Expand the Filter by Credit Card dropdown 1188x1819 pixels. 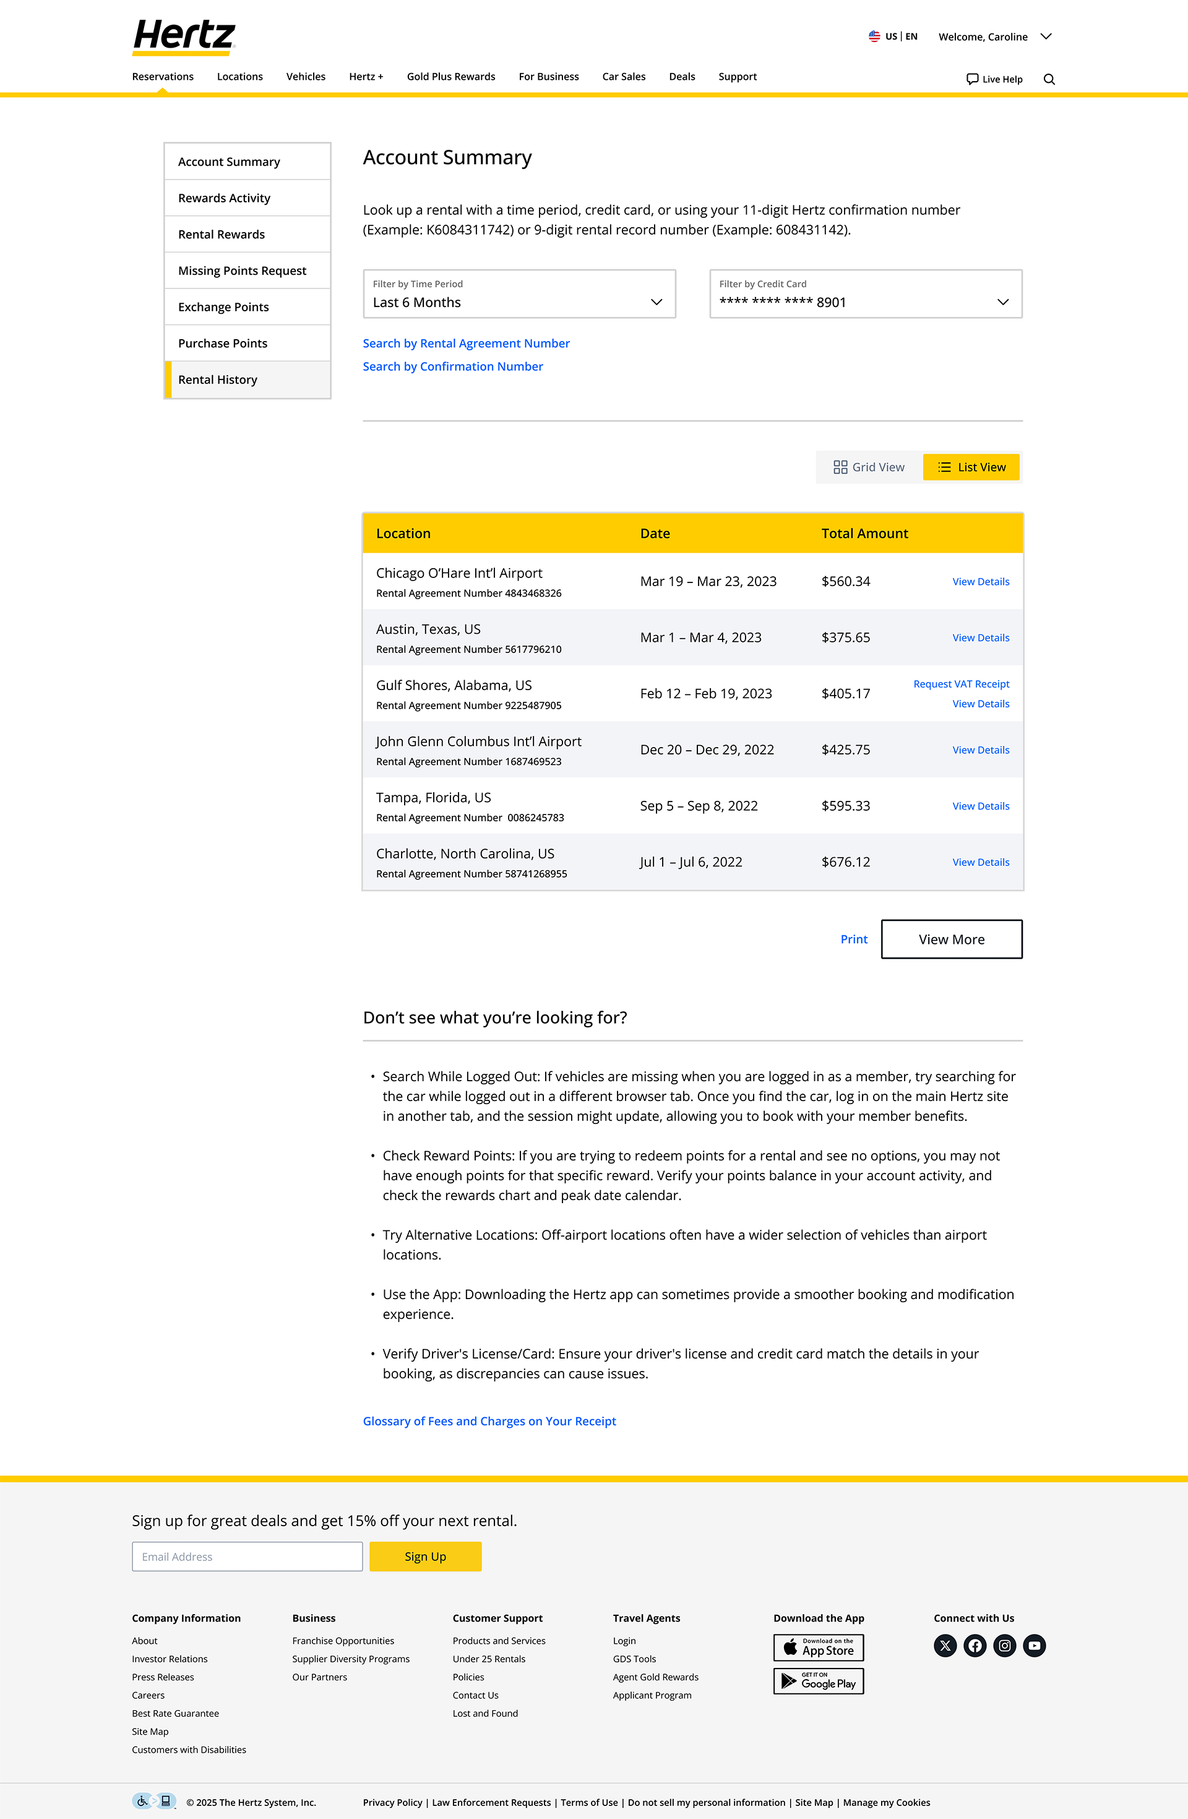(x=866, y=294)
